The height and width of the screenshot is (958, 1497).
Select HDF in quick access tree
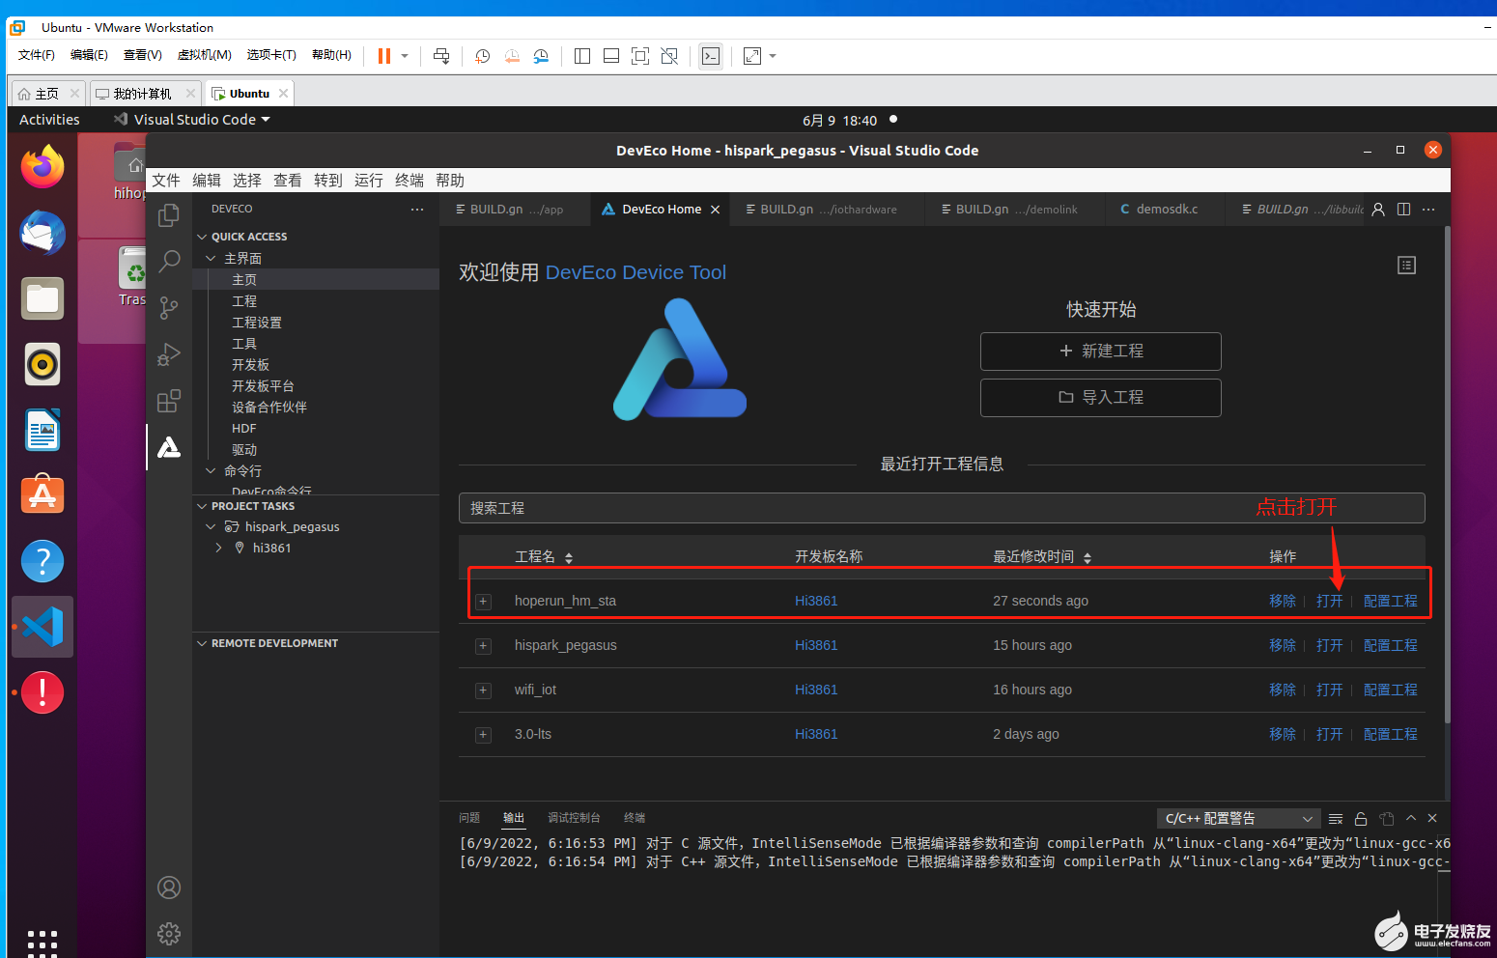(244, 429)
